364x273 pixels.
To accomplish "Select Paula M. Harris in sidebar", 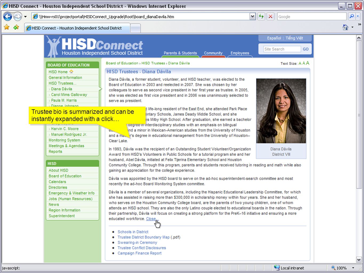I will pyautogui.click(x=64, y=100).
